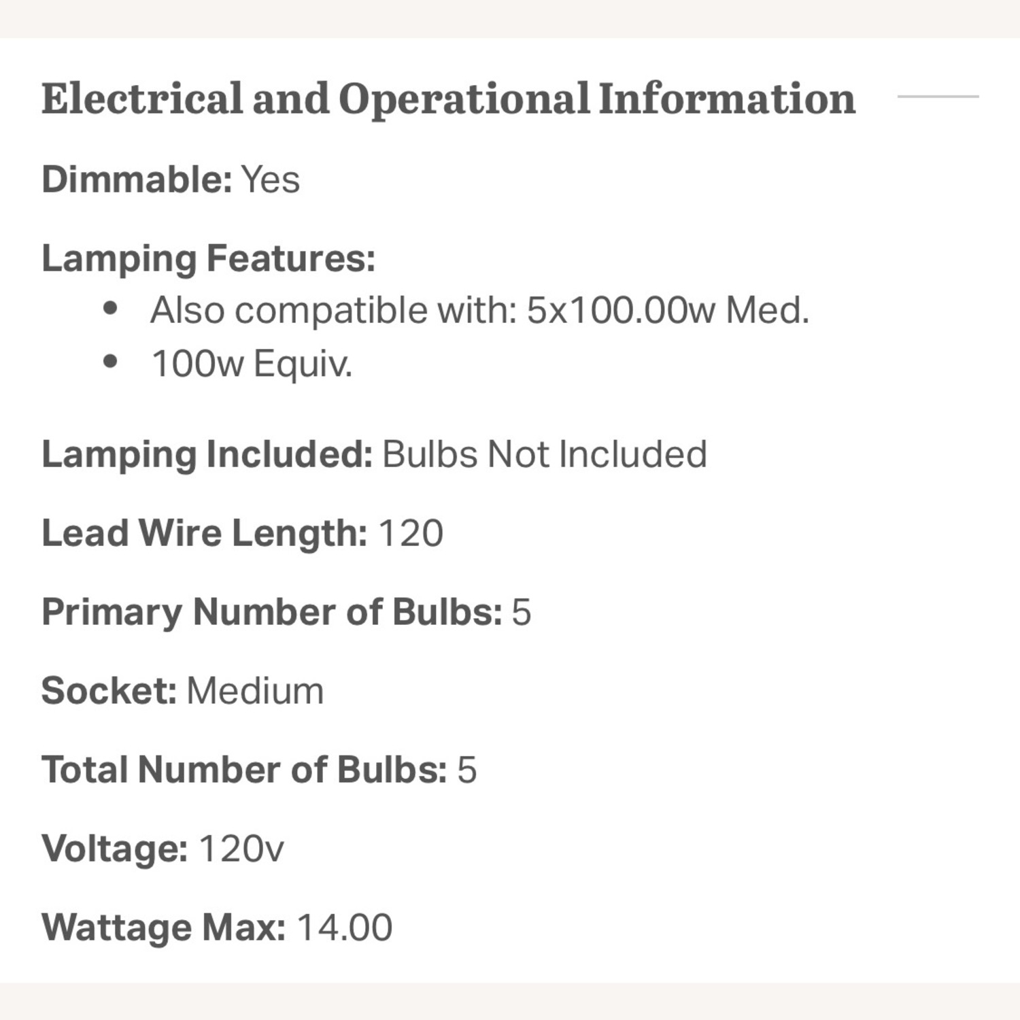Click the Lead Wire Length value 120
The height and width of the screenshot is (1020, 1020).
(x=410, y=533)
